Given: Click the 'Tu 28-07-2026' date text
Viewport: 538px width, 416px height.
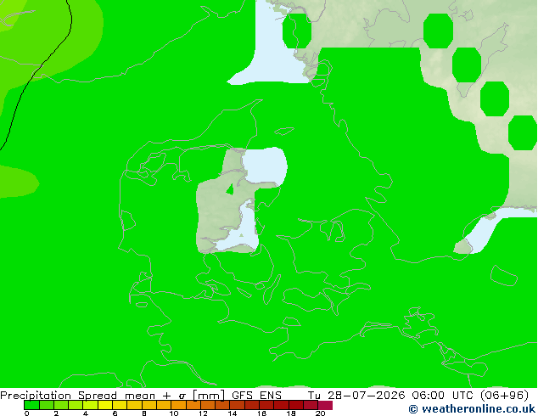Looking at the screenshot, I should coord(356,395).
